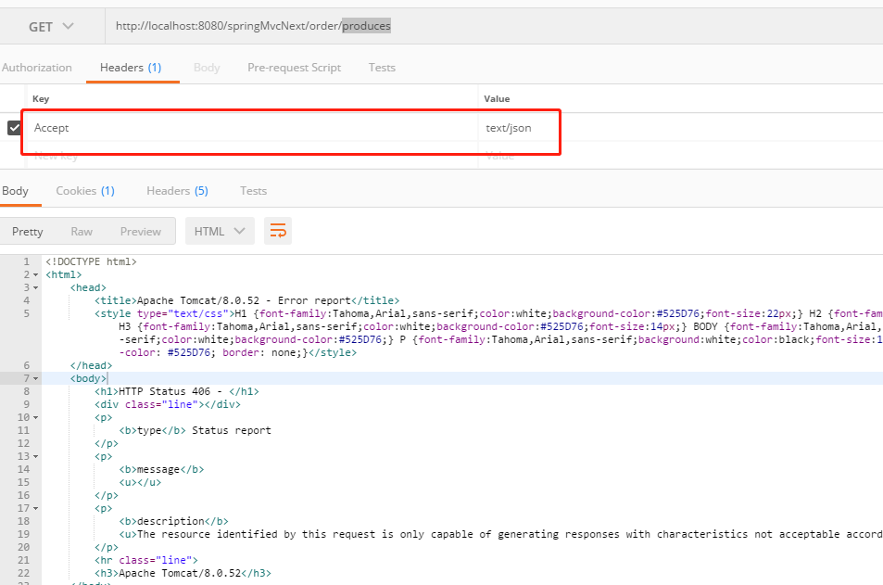Collapse the body tag on line 7
The width and height of the screenshot is (883, 585).
(x=35, y=379)
